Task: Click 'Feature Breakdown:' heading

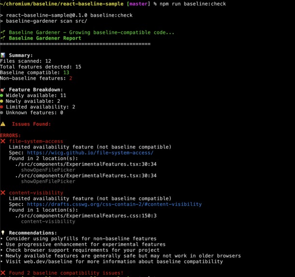Action: [36, 90]
